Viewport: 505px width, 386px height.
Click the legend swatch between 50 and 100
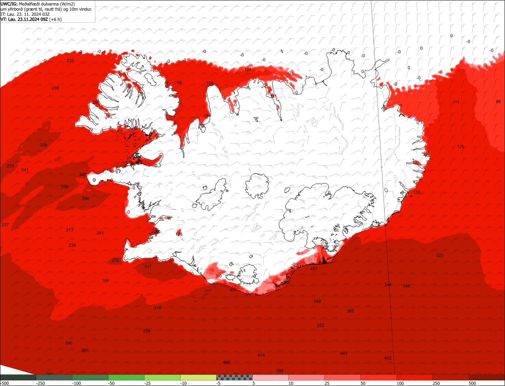point(379,377)
